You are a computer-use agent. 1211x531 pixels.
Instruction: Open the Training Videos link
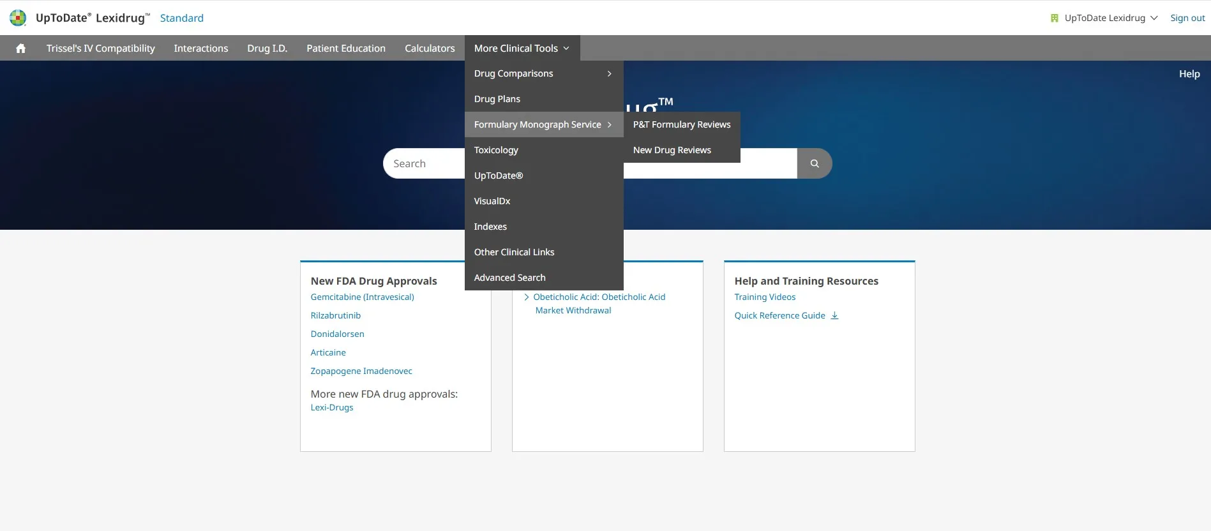[765, 297]
